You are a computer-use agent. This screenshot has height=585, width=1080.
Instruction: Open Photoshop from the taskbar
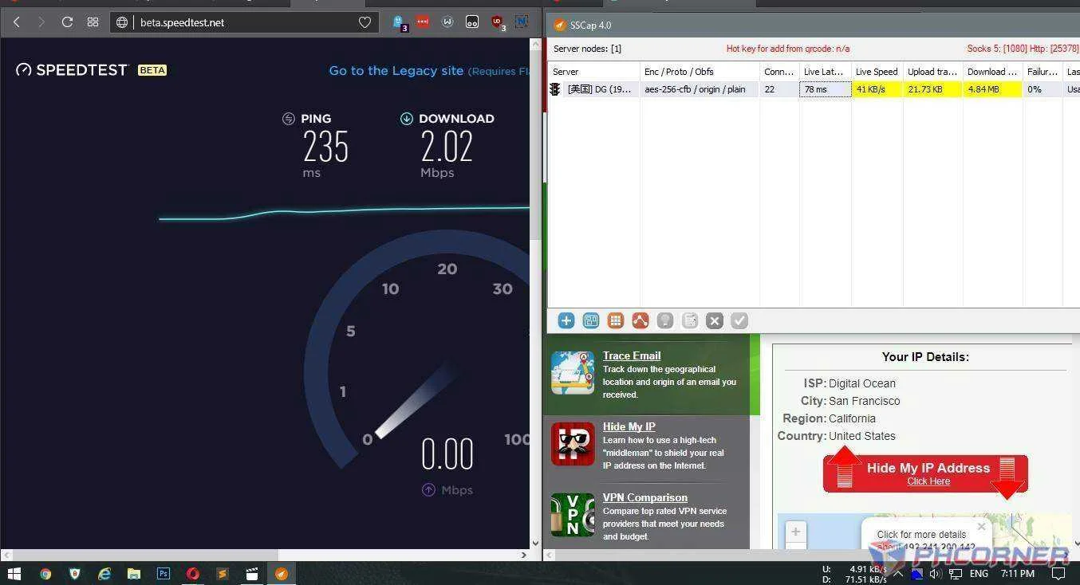(163, 573)
